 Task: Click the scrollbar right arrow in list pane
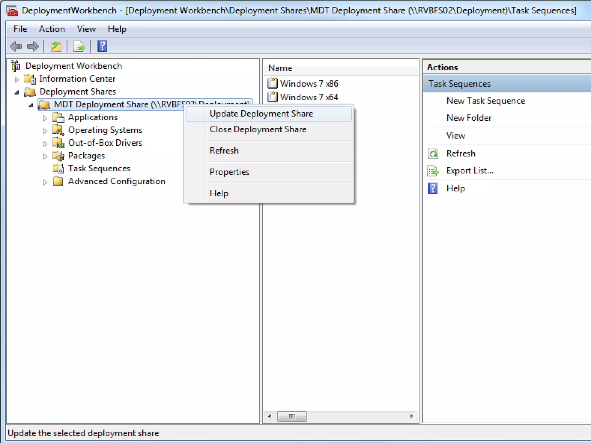[412, 416]
